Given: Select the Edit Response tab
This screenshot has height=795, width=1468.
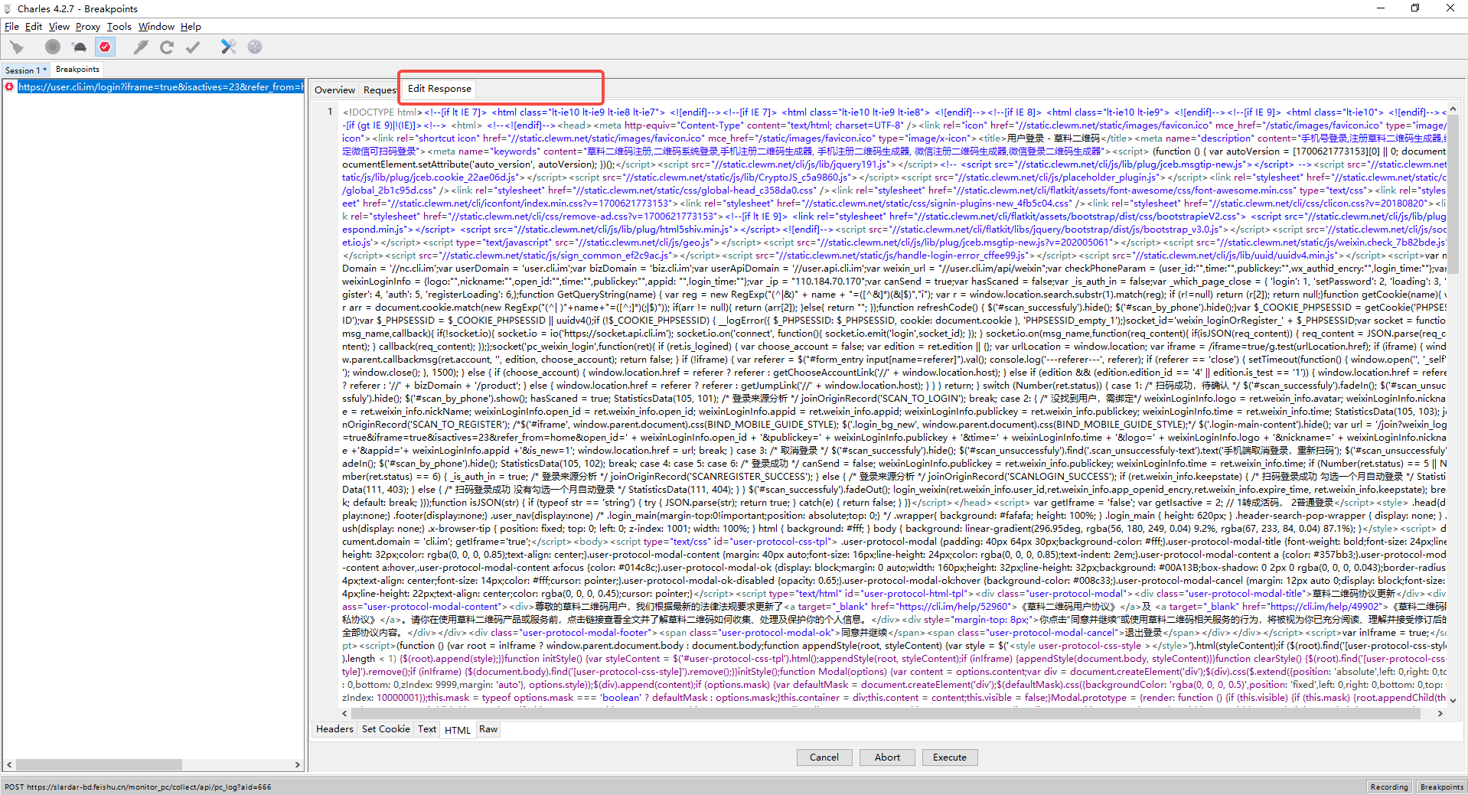Looking at the screenshot, I should 439,89.
